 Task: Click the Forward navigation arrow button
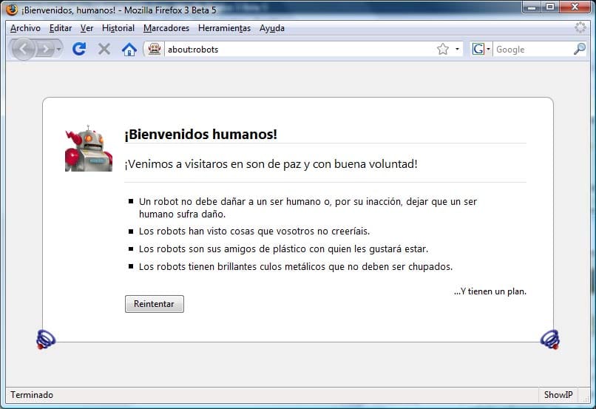(x=46, y=49)
